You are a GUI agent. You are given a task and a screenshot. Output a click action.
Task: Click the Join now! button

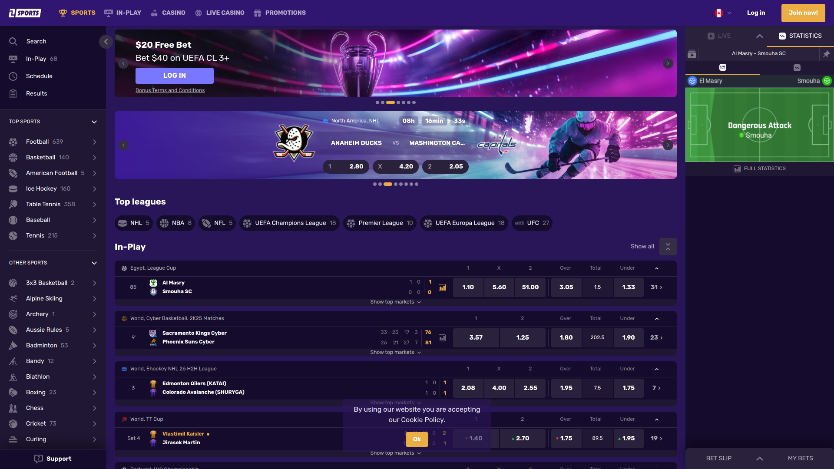coord(803,13)
